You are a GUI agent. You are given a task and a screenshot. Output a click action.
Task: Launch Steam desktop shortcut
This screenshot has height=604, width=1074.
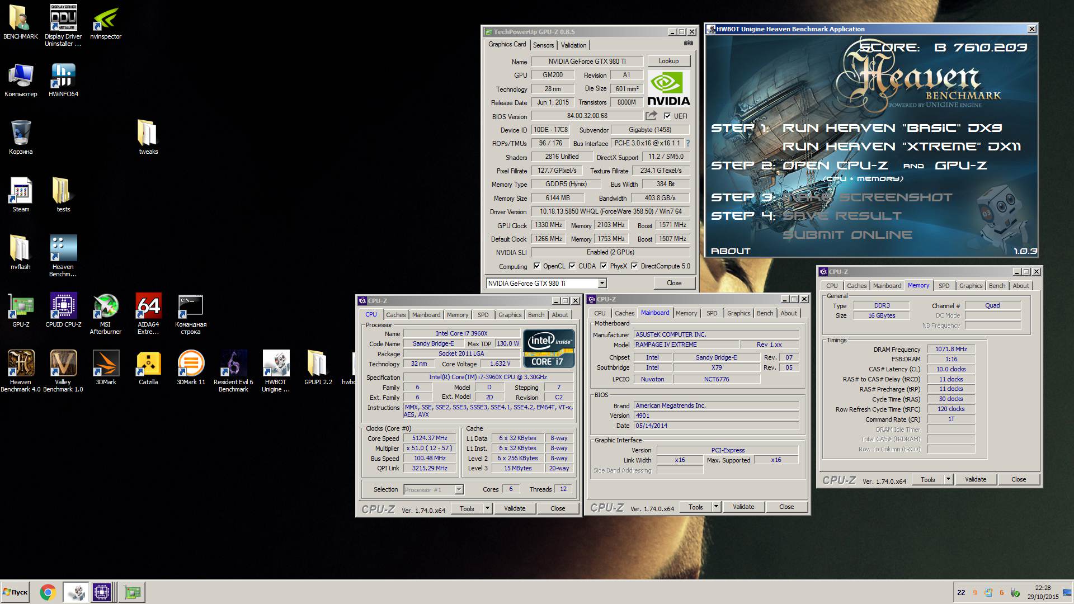[21, 195]
